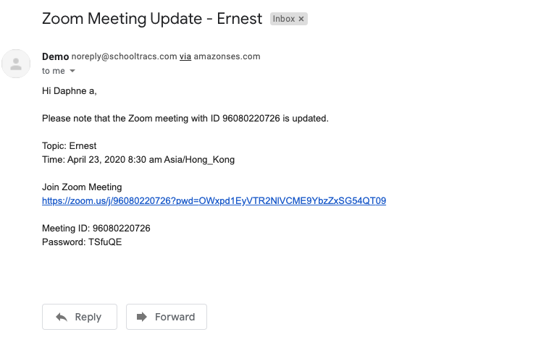Click the sender's profile avatar icon
The width and height of the screenshot is (541, 345).
click(x=17, y=64)
